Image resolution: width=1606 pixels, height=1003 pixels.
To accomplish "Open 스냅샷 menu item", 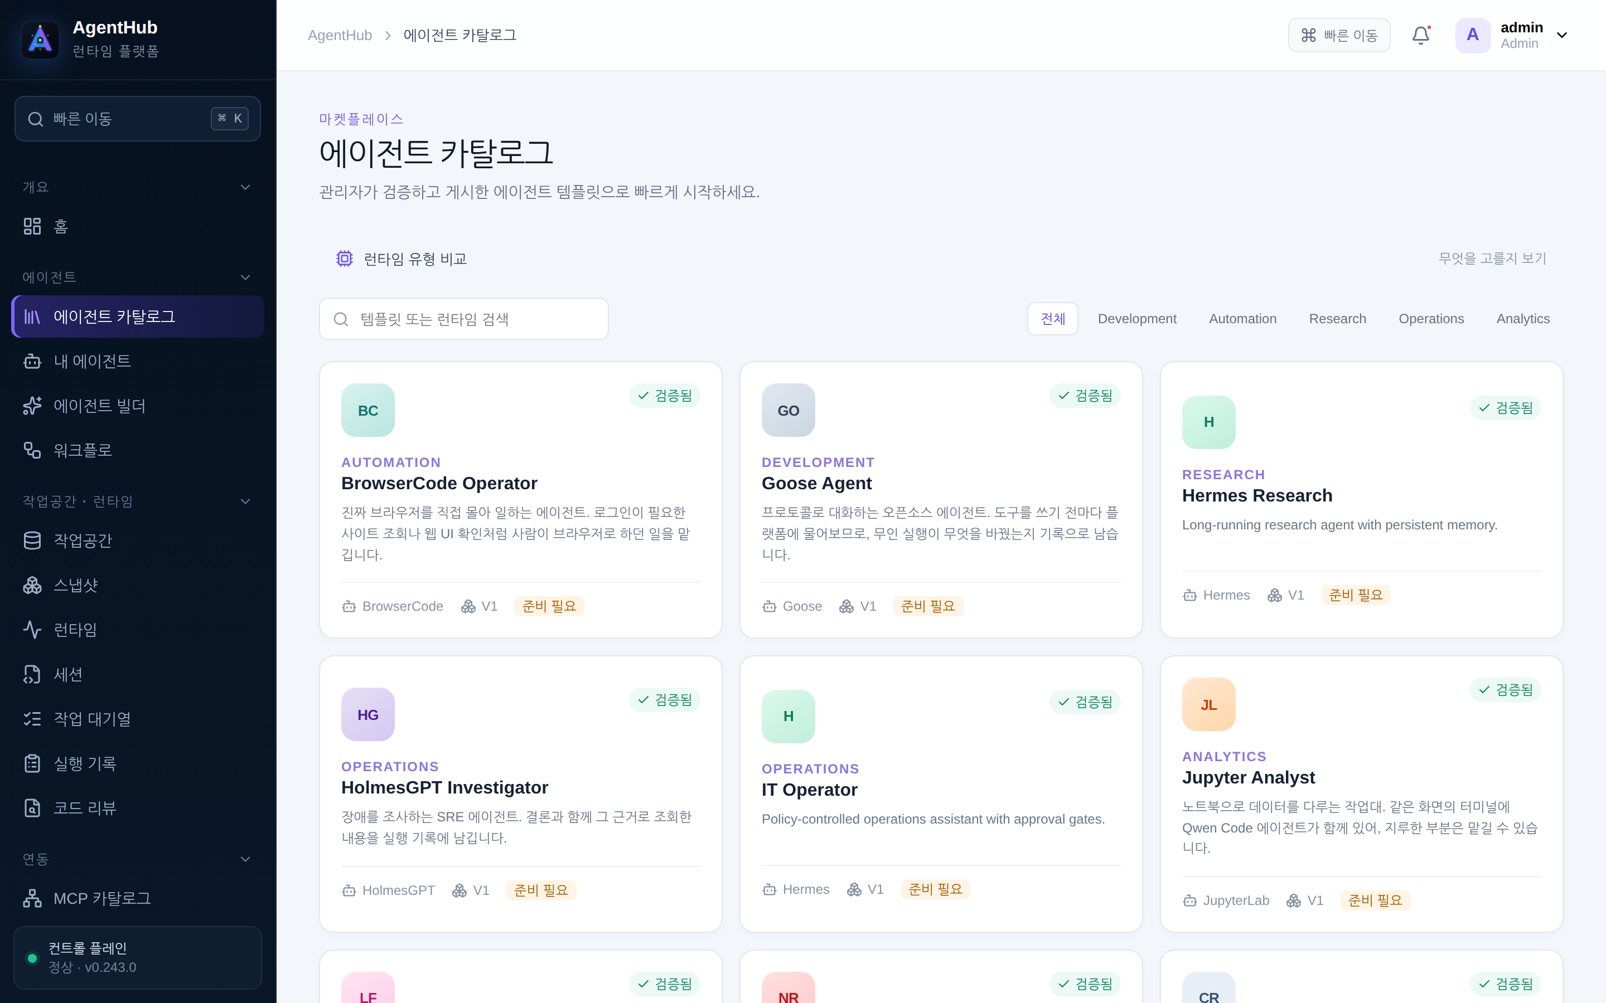I will point(137,585).
